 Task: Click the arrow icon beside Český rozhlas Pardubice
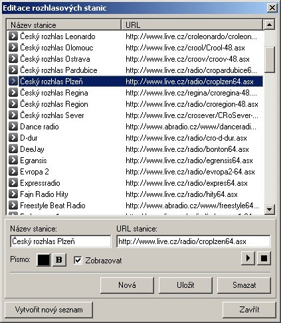[x=13, y=70]
